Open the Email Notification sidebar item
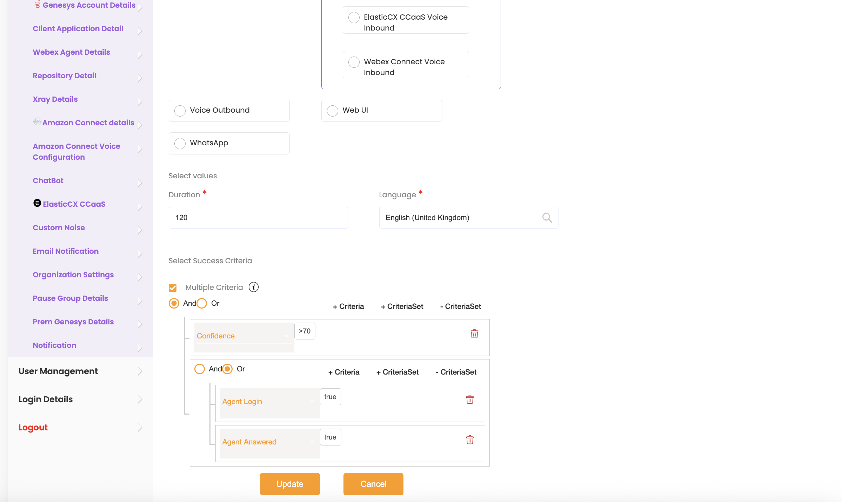This screenshot has width=842, height=502. coord(66,251)
